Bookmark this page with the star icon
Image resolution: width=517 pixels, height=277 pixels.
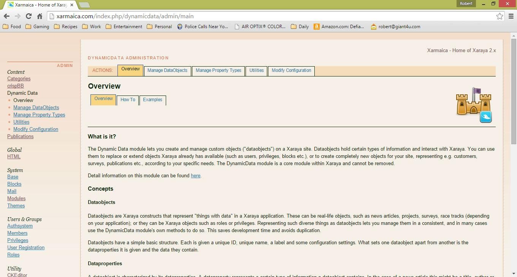500,16
